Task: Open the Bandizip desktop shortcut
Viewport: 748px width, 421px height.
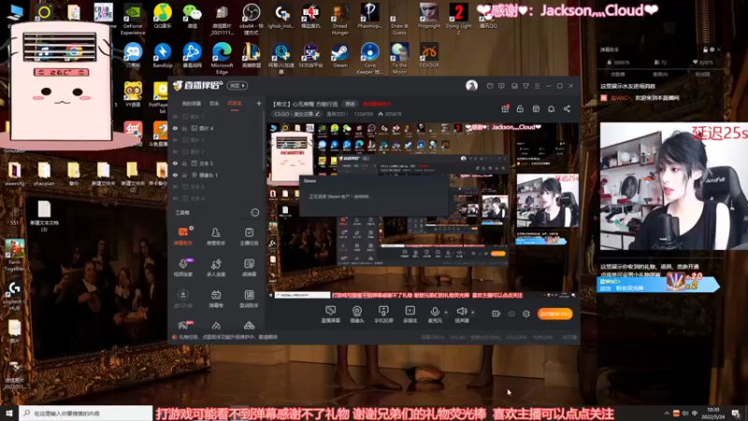Action: (x=163, y=56)
